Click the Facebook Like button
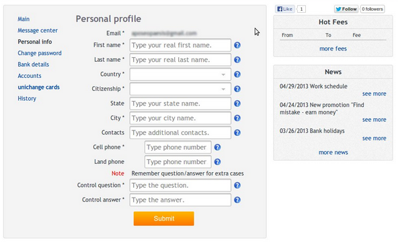Image resolution: width=398 pixels, height=244 pixels. point(285,9)
